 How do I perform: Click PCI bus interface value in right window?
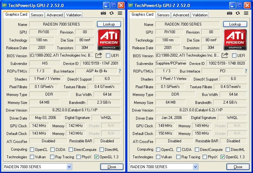[223, 71]
